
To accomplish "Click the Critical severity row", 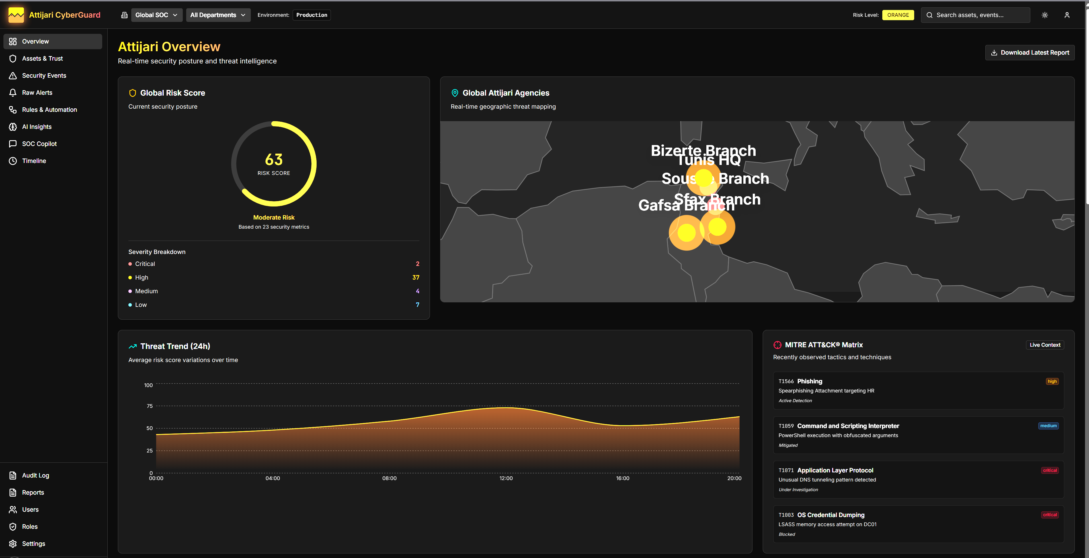I will pos(274,264).
